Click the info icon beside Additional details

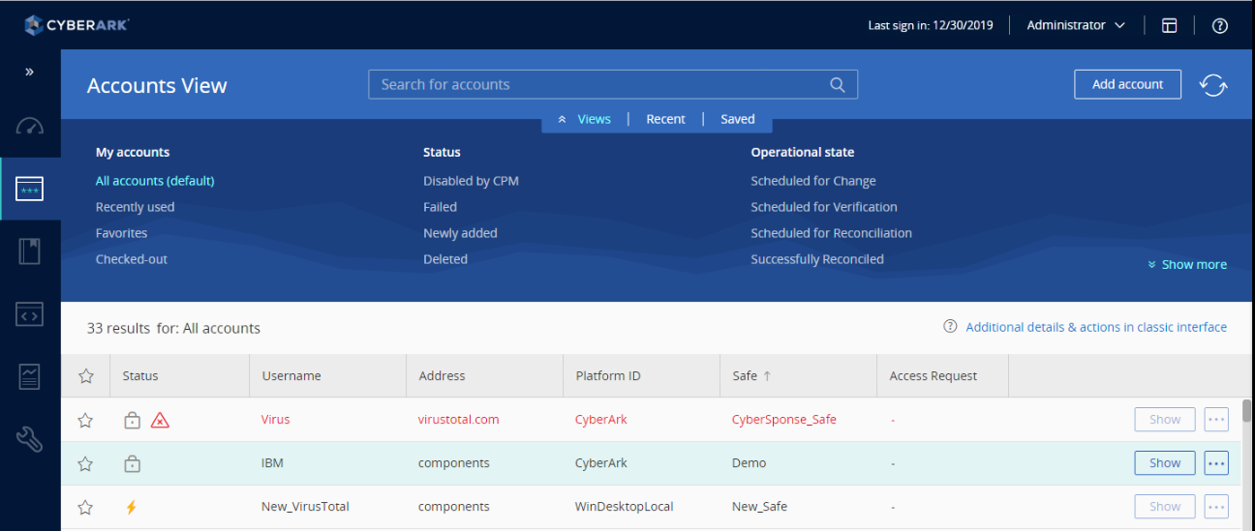pos(951,327)
